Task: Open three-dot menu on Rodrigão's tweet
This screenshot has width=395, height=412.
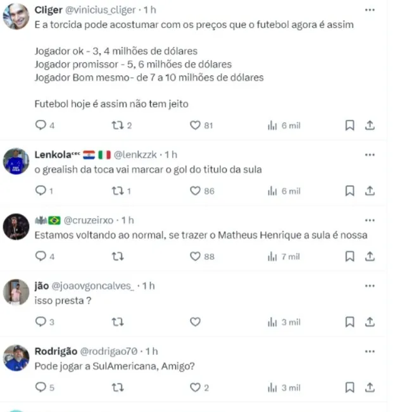Action: [x=370, y=351]
